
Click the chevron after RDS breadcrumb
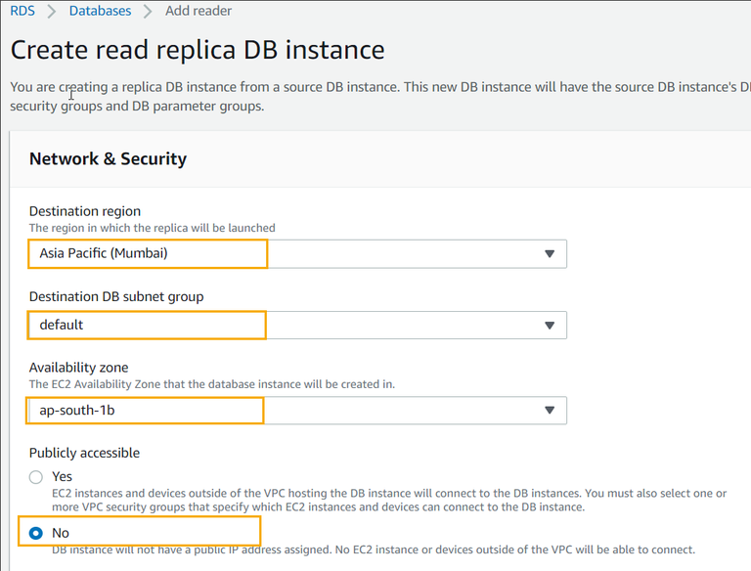[x=52, y=11]
